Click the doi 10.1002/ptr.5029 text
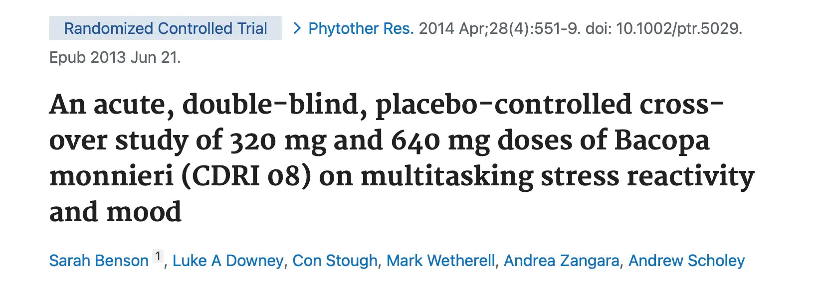 [x=664, y=28]
